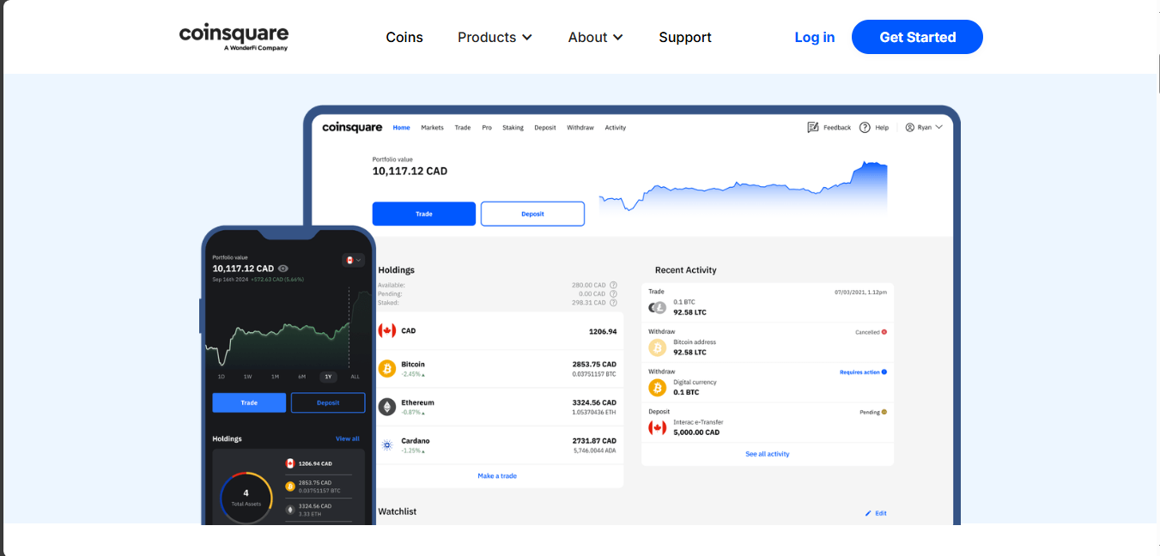Image resolution: width=1160 pixels, height=556 pixels.
Task: Click the Feedback icon in the dashboard
Action: click(x=812, y=127)
